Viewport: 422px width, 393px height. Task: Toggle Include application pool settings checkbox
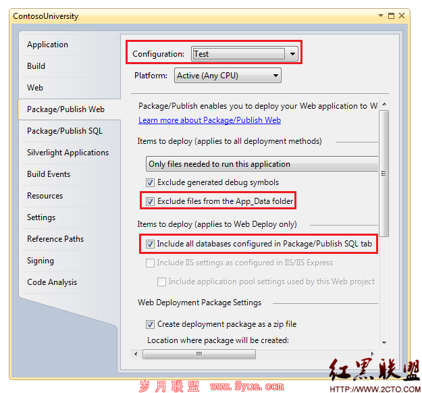161,282
